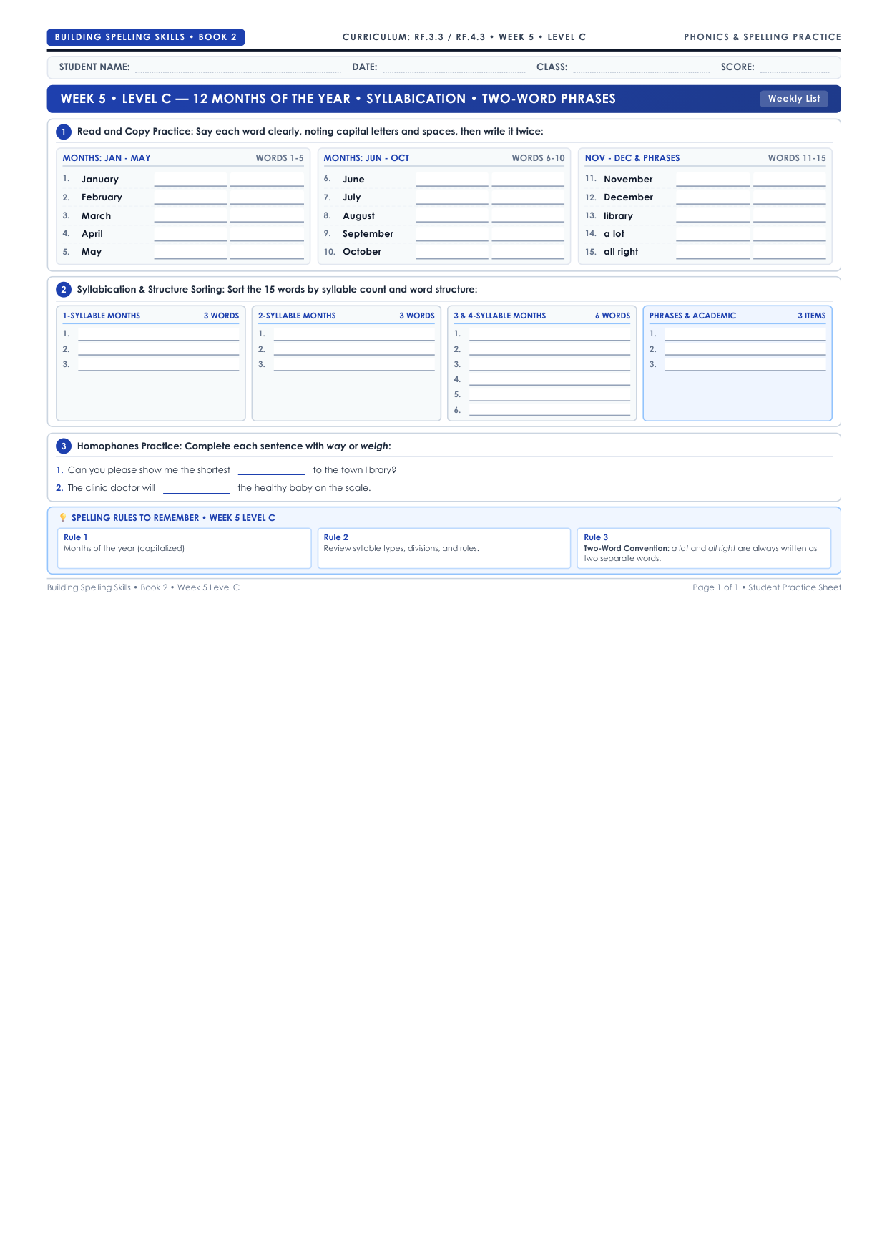This screenshot has height=1255, width=887.
Task: Click the word 'February' in the list
Action: click(102, 197)
